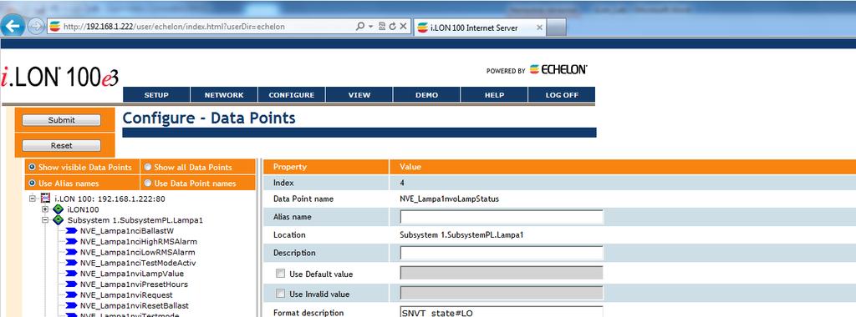856x317 pixels.
Task: Click the search magnifier in address bar
Action: point(360,26)
